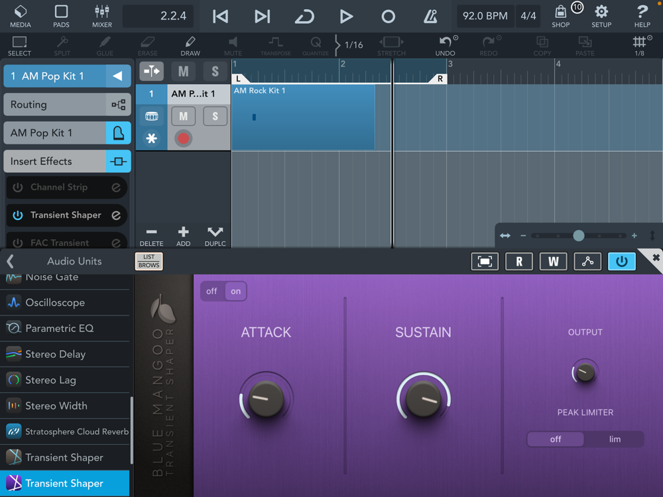The width and height of the screenshot is (663, 497).
Task: Choose the Split tool
Action: (62, 46)
